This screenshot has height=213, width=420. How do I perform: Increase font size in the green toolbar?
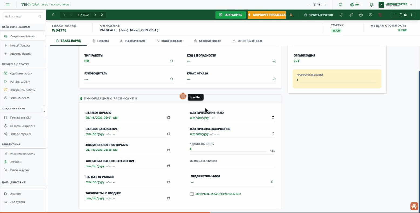411,15
